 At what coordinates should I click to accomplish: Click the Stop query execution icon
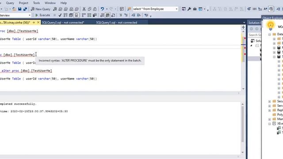[54, 15]
